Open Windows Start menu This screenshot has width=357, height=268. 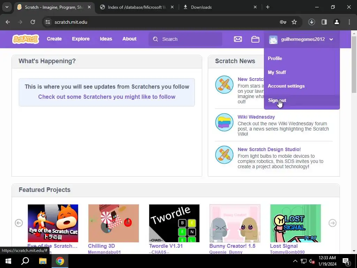tap(8, 261)
